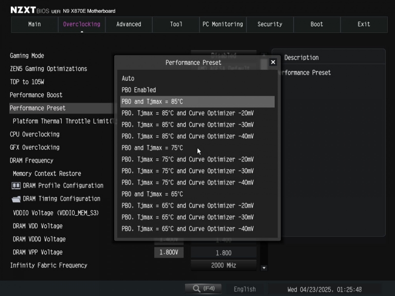
Task: Select the Gaming Mode setting
Action: coord(27,55)
